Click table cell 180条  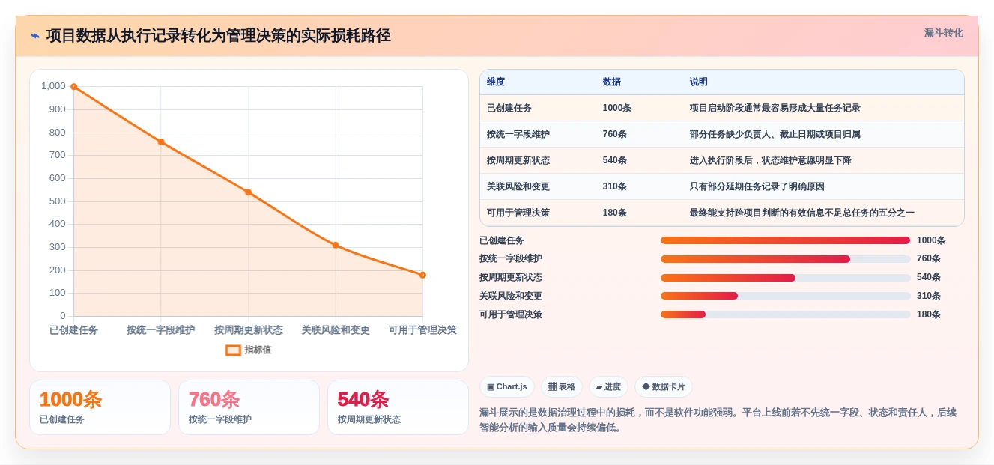tap(615, 213)
